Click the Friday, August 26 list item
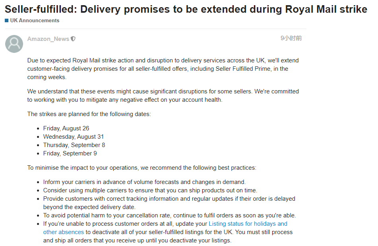 [66, 128]
